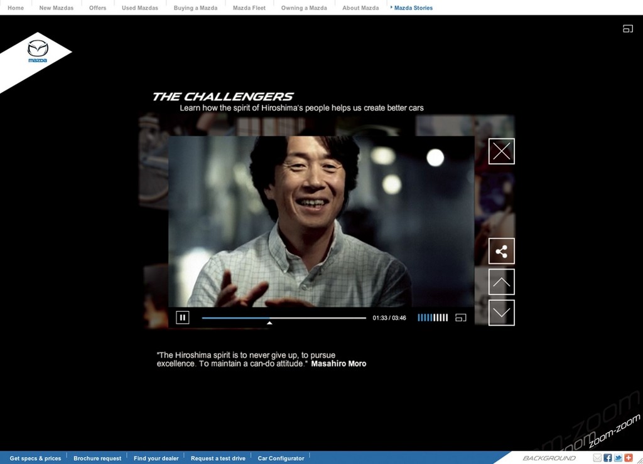
Task: Open Owning a Mazda menu
Action: (304, 8)
